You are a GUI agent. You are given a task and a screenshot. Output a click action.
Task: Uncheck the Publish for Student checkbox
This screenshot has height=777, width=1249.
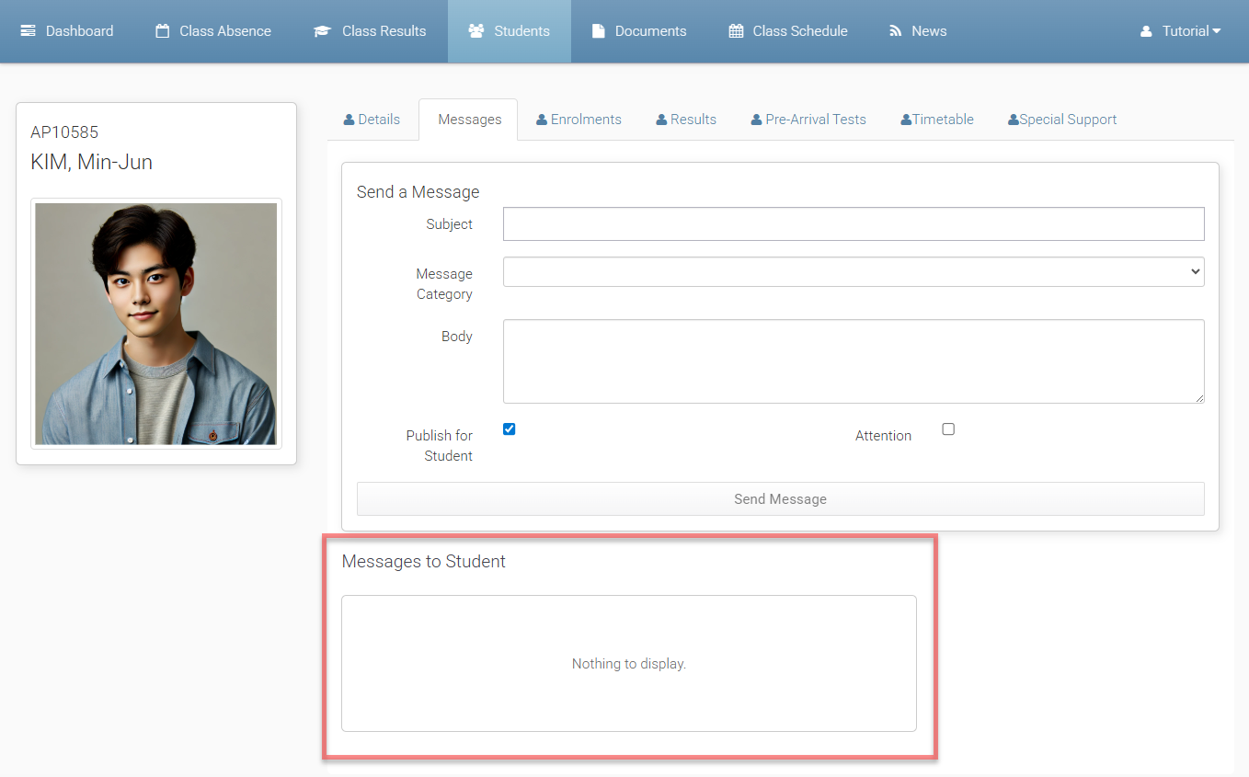point(510,428)
